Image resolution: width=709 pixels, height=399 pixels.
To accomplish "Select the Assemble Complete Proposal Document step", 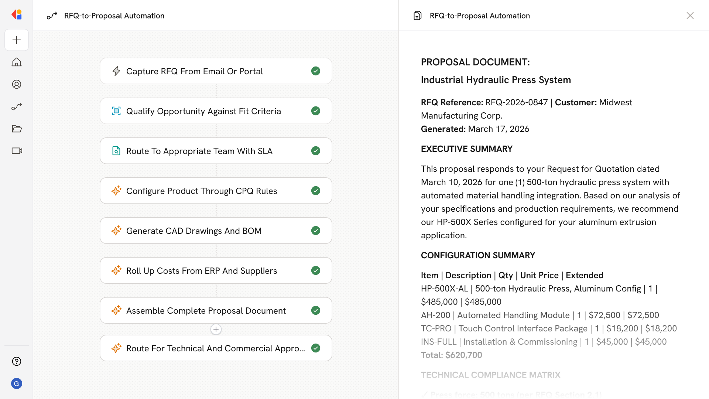I will (x=206, y=311).
